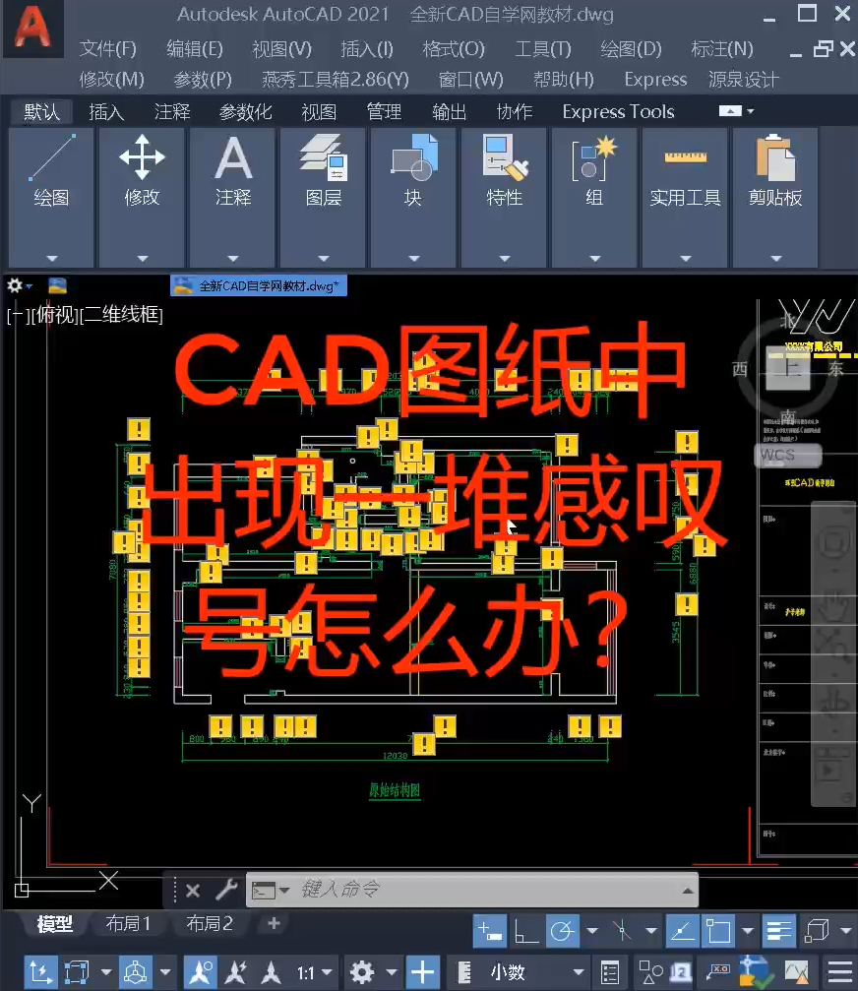This screenshot has width=858, height=991.
Task: Open the 注释 (Annotate) ribbon panel
Action: (x=232, y=197)
